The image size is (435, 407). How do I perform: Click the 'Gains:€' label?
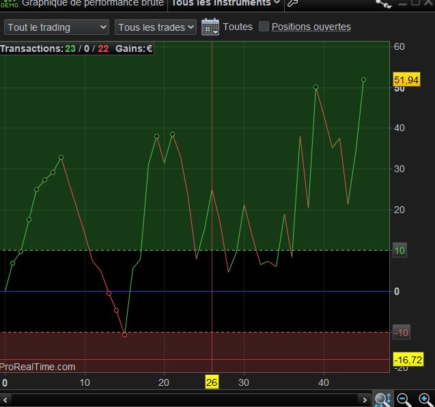click(134, 48)
